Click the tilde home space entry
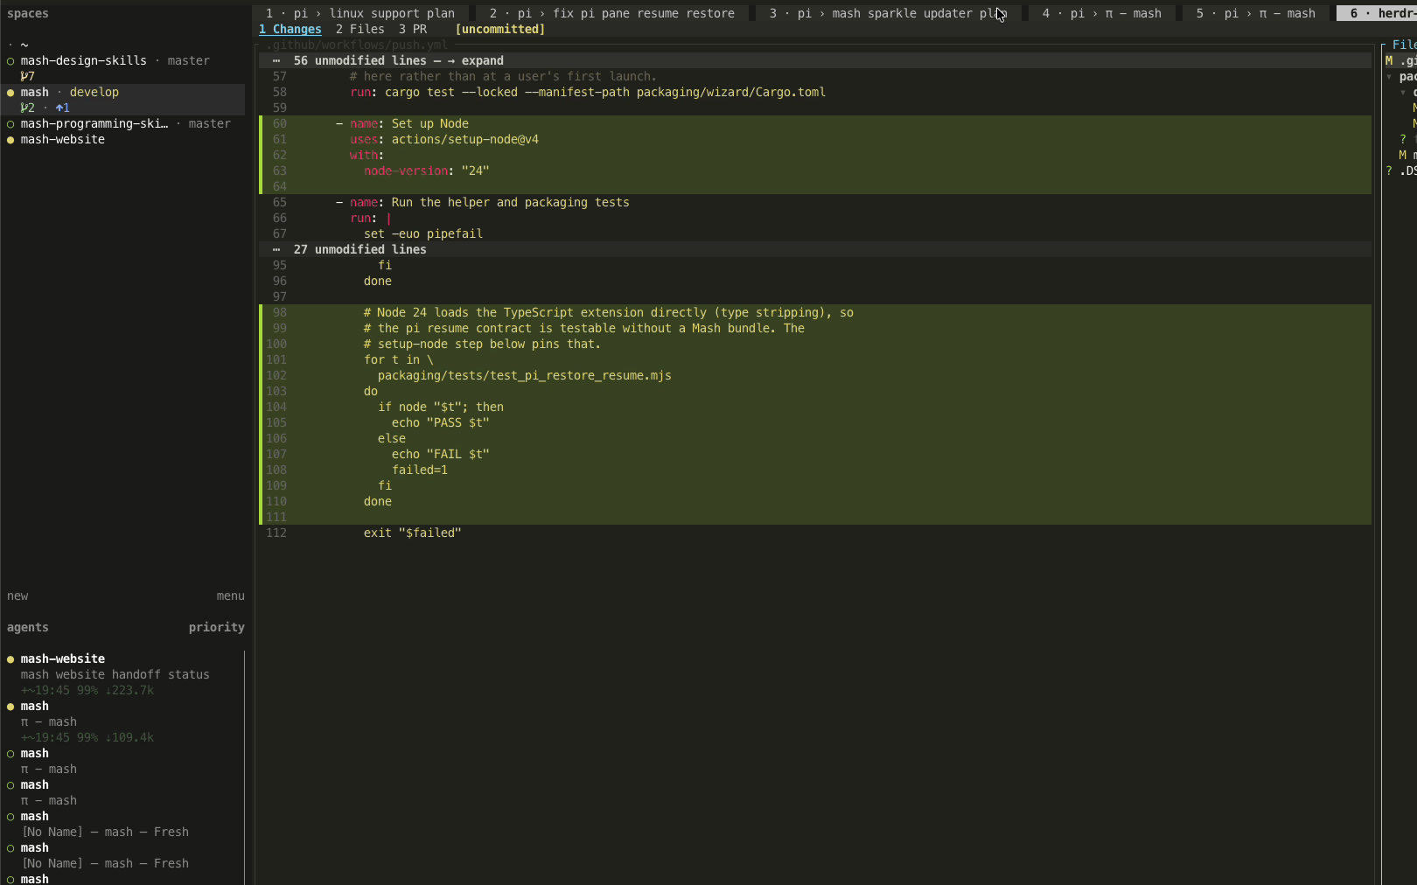This screenshot has width=1417, height=885. (24, 45)
